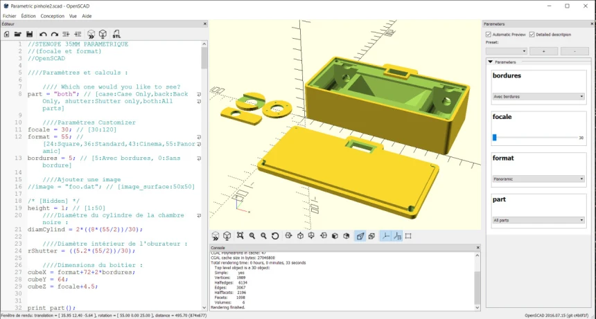This screenshot has width=596, height=319.
Task: Click the code line 'rShutter = ((5.2*(55/2))/30);'
Action: 81,251
